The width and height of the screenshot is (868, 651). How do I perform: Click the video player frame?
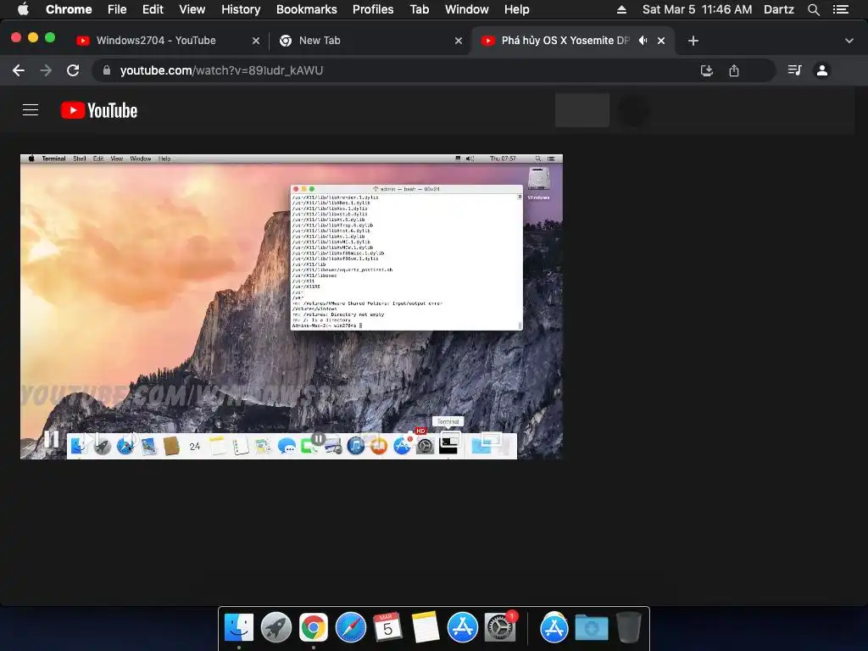292,306
